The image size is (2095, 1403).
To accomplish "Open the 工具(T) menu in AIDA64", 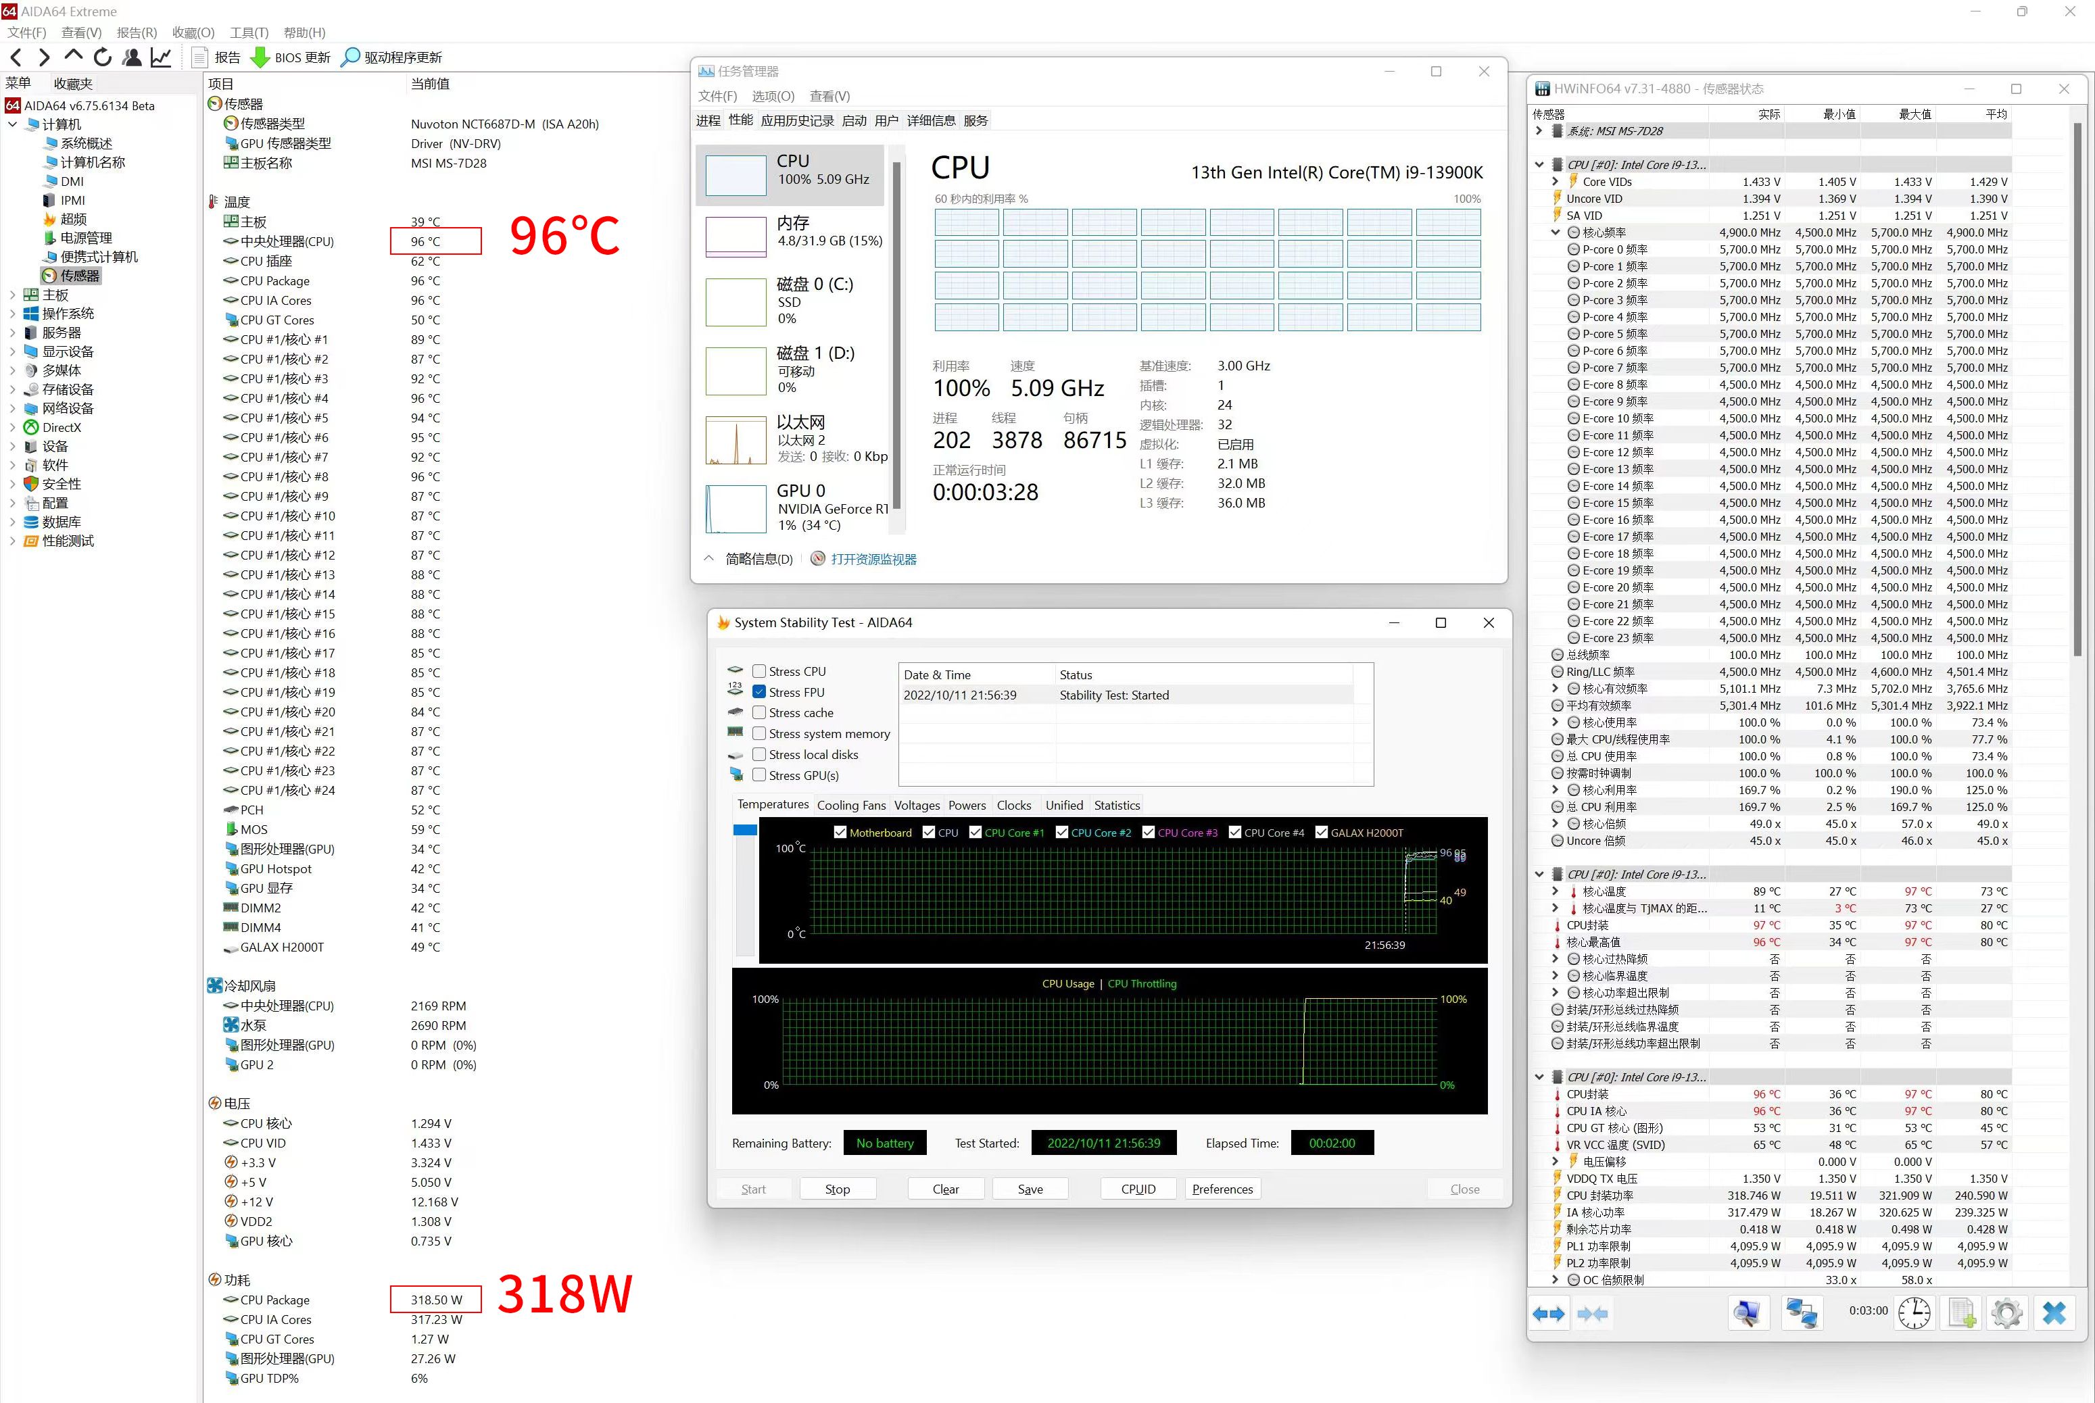I will click(x=249, y=32).
